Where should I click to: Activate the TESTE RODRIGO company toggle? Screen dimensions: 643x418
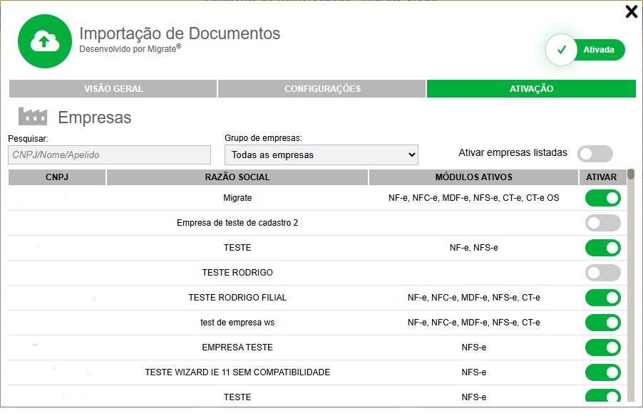coord(602,273)
